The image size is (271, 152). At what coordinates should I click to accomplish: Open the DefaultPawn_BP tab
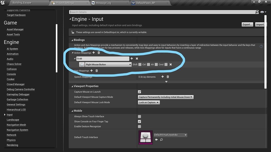[146, 3]
